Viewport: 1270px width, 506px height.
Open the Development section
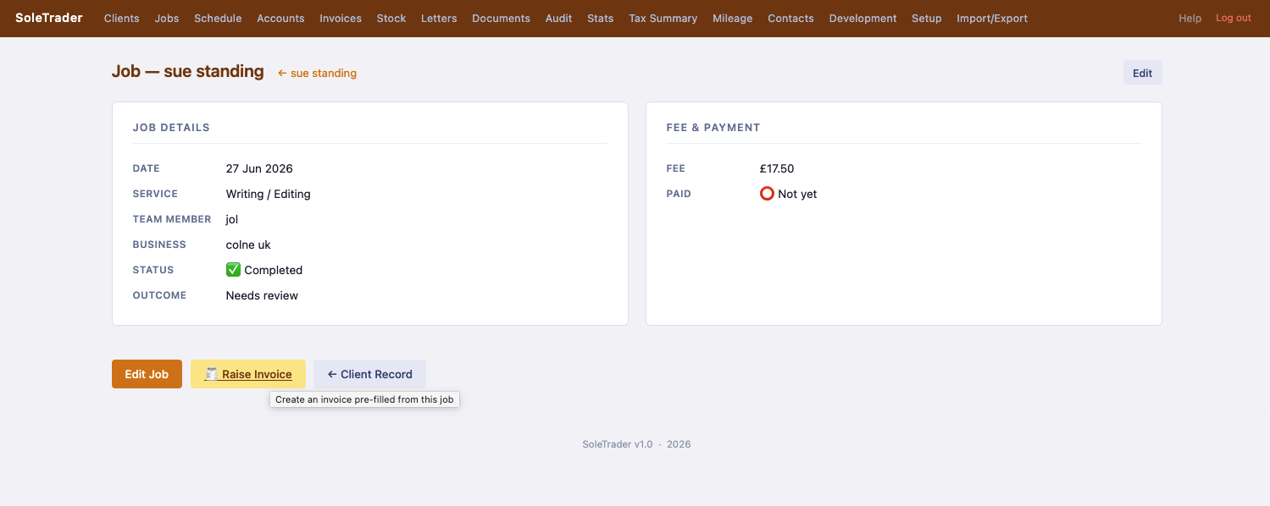(862, 19)
